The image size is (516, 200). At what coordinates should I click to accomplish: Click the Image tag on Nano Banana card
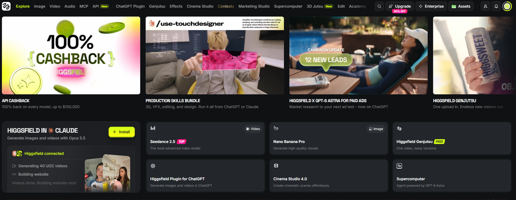(376, 129)
